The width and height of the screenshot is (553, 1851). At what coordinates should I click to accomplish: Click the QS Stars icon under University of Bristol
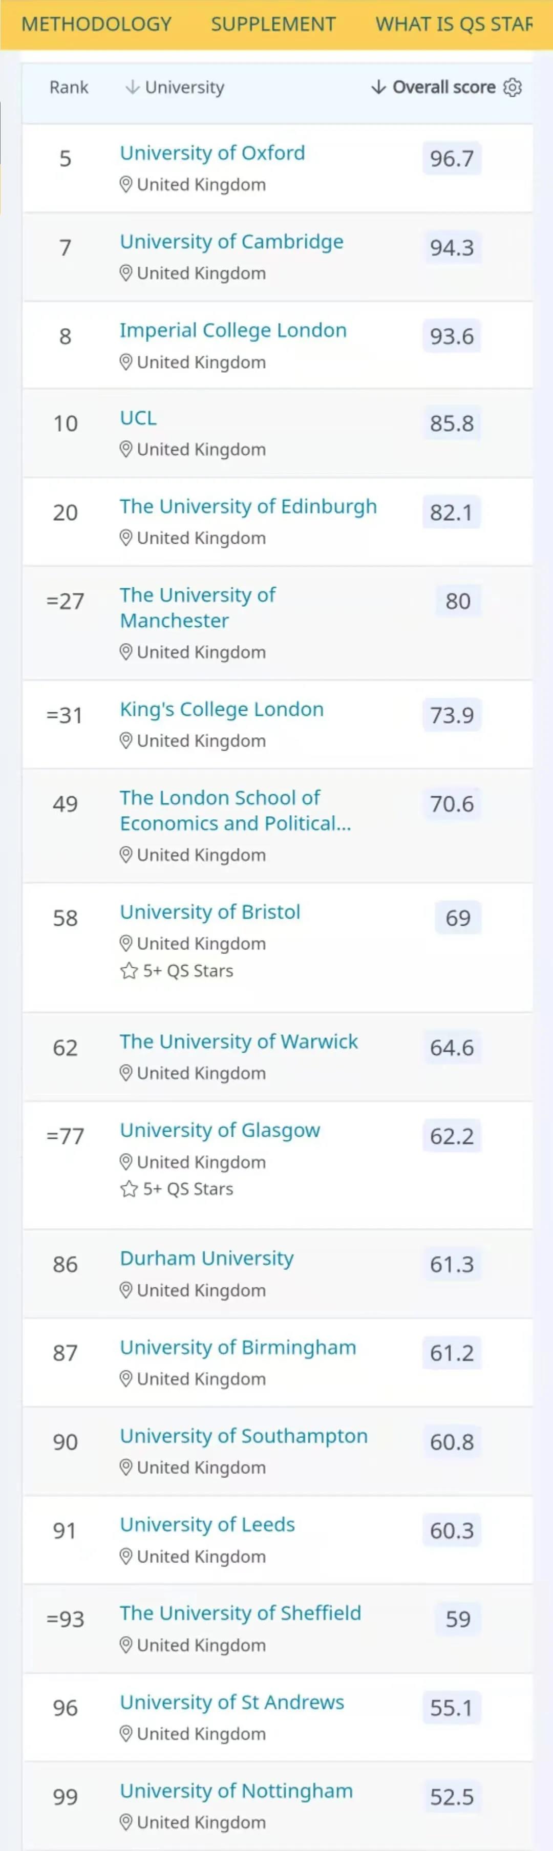tap(129, 971)
